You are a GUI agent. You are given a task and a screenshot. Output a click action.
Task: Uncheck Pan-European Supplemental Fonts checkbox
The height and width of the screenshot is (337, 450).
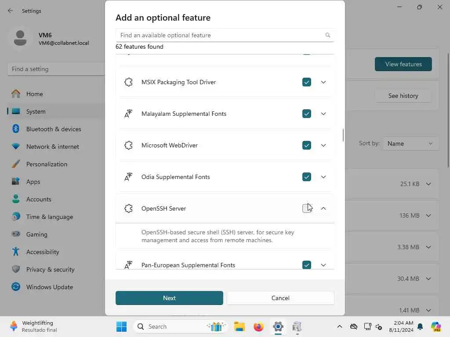[x=306, y=265]
